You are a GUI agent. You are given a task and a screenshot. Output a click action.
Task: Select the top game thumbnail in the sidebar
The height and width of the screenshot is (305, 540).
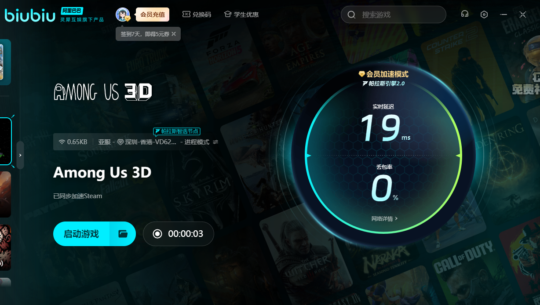pyautogui.click(x=4, y=62)
